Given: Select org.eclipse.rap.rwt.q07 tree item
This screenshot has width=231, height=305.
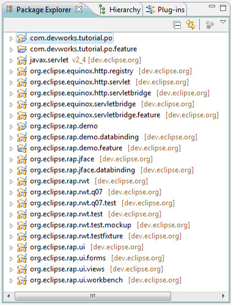Looking at the screenshot, I should 95,192.
